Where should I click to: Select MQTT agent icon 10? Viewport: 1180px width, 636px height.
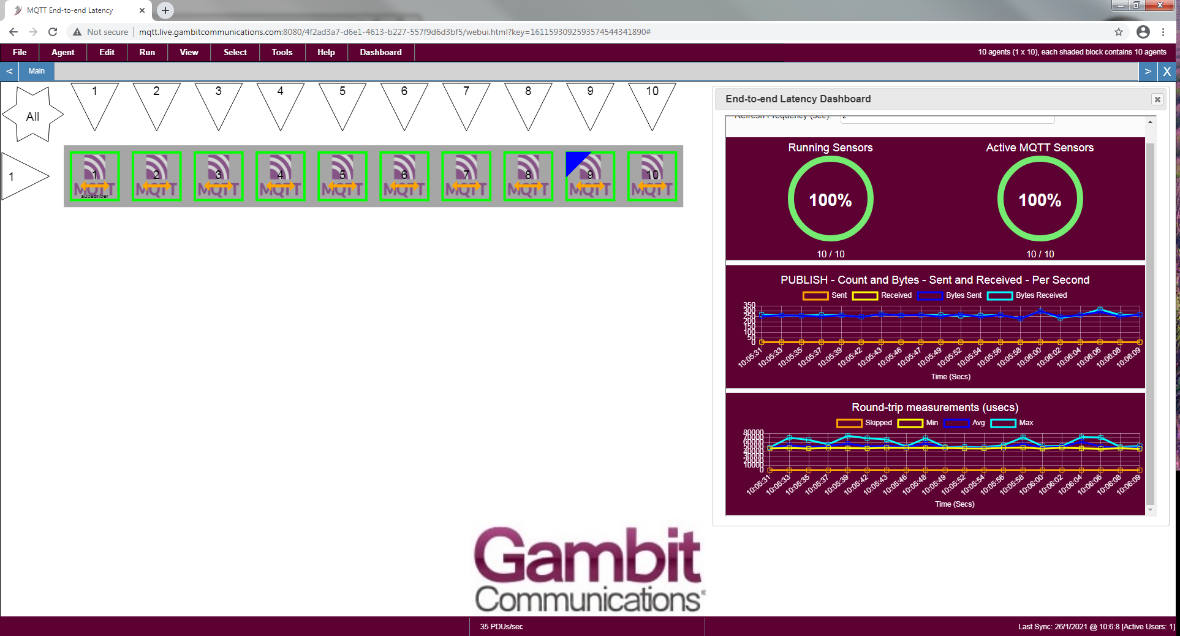[652, 176]
